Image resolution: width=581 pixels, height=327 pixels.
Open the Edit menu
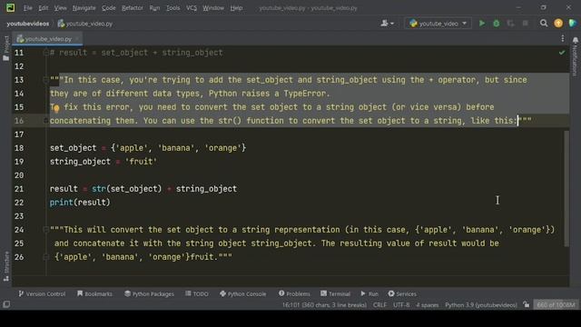coord(44,8)
